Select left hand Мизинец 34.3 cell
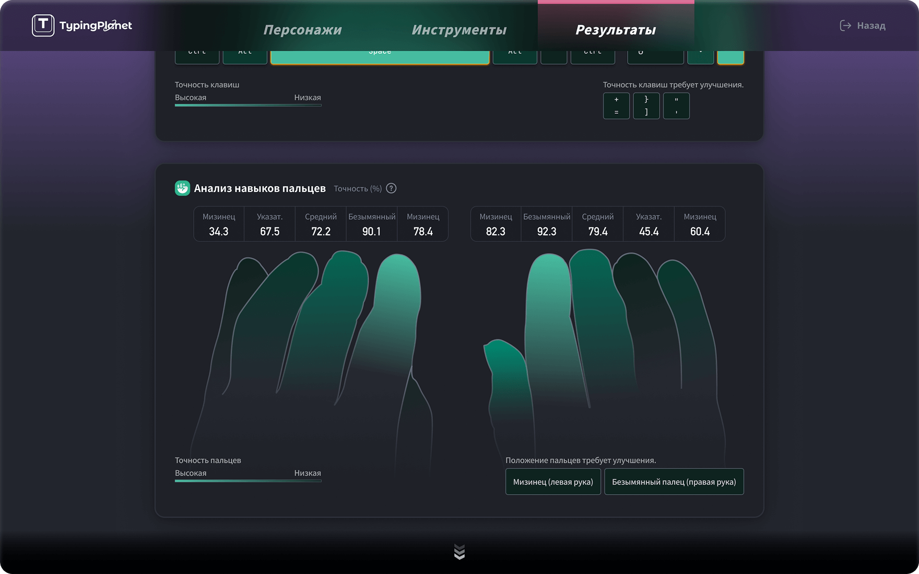 pos(219,224)
